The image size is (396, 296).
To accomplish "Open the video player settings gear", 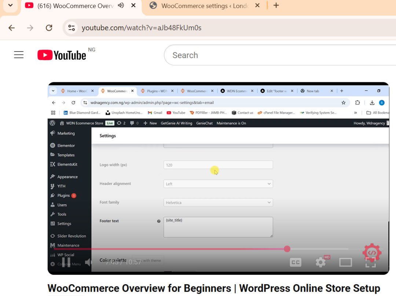I will pos(320,262).
